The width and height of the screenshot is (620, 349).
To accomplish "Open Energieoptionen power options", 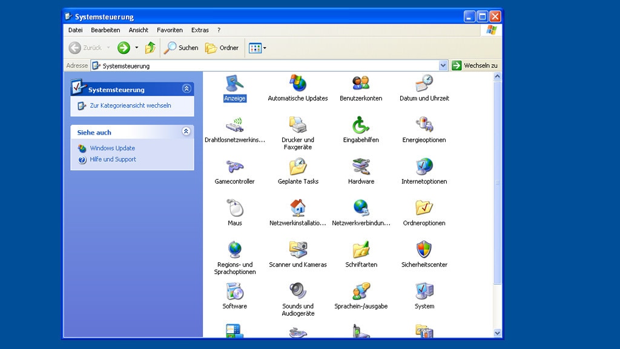I will click(424, 126).
